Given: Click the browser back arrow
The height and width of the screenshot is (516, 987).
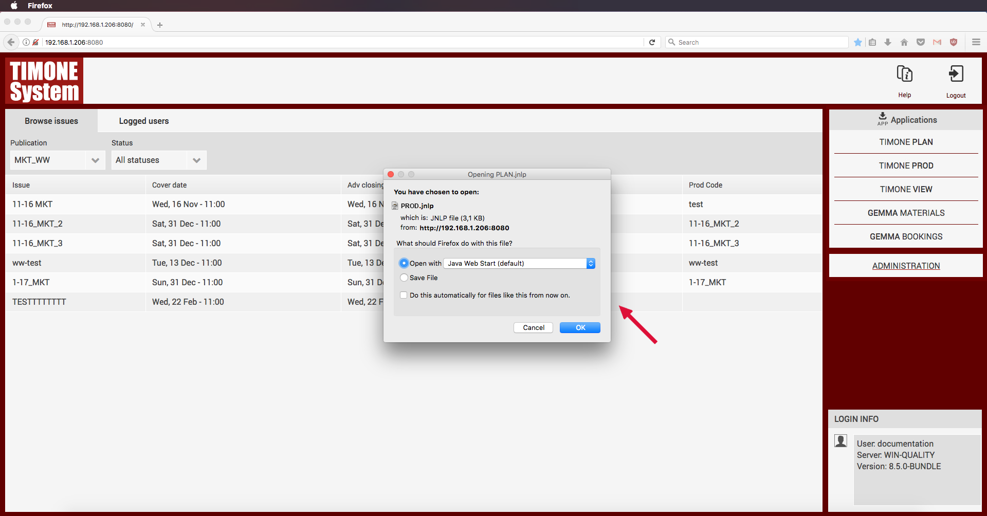Looking at the screenshot, I should pyautogui.click(x=11, y=42).
